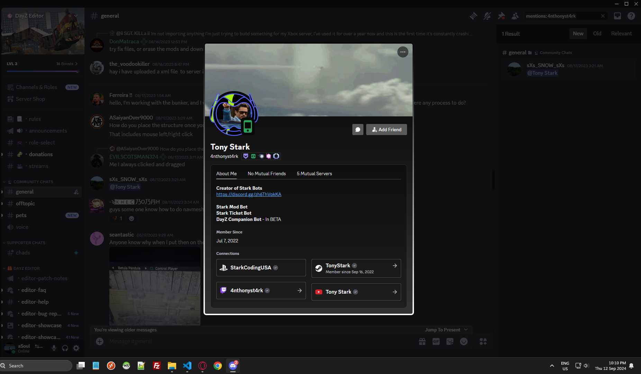This screenshot has height=374, width=641.
Task: Open the gift Nitro button
Action: [422, 341]
